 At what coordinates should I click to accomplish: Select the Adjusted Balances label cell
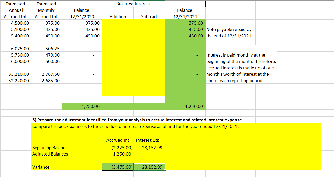tap(47, 154)
